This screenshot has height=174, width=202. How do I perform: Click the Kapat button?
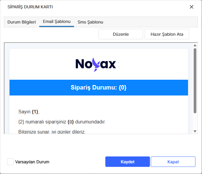(173, 162)
